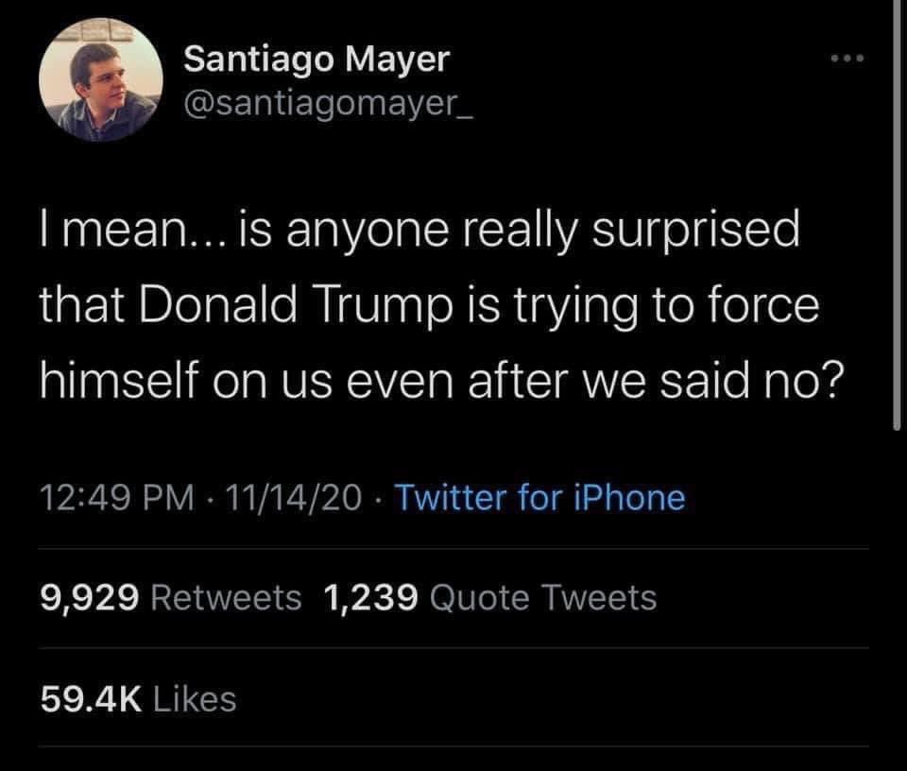Click the 9,929 retweet count number
Viewport: 907px width, 771px height.
(90, 597)
